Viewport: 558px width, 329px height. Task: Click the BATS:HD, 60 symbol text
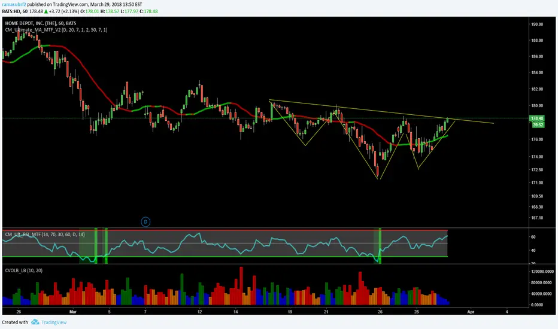15,11
